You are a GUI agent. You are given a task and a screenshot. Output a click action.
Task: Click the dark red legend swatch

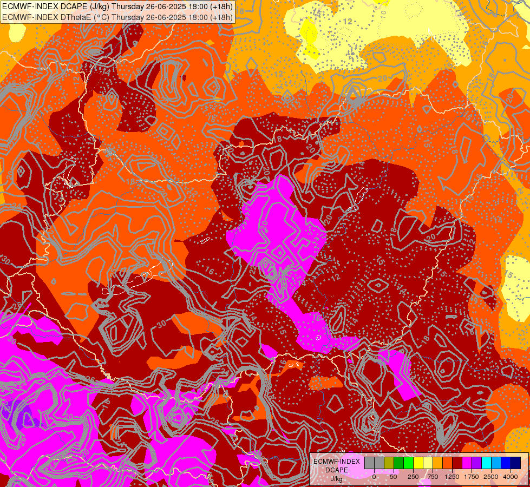[457, 463]
